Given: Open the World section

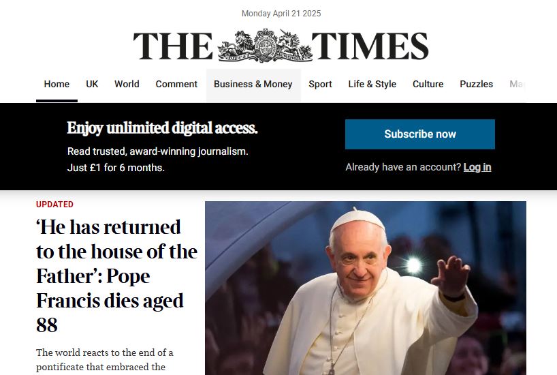Looking at the screenshot, I should (127, 85).
